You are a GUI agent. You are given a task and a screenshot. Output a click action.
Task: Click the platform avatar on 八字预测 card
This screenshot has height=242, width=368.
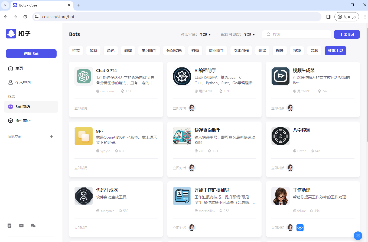coord(290,168)
